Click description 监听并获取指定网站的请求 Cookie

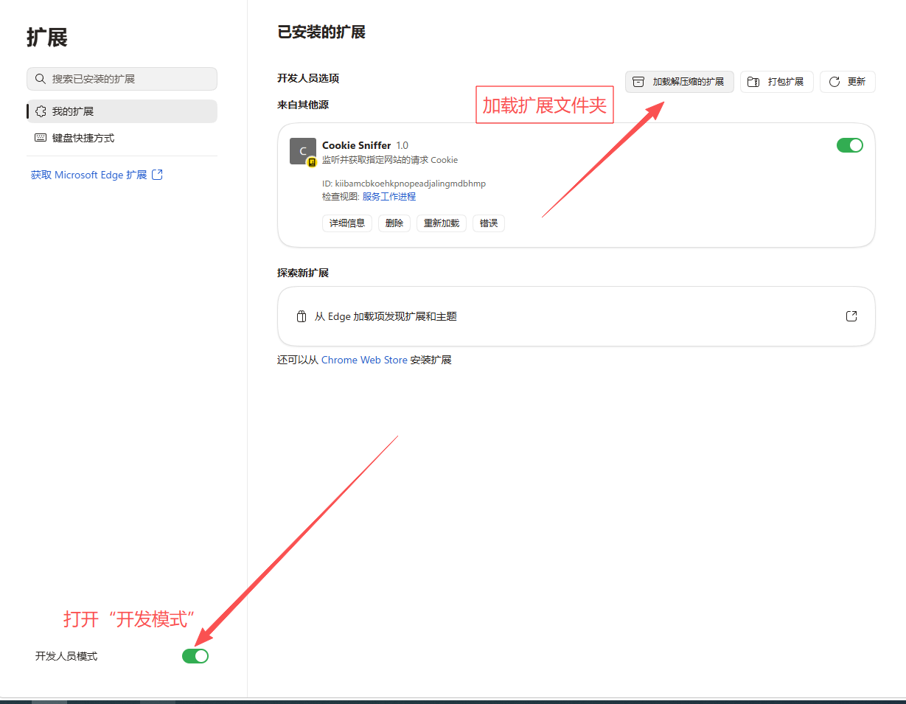pos(390,160)
